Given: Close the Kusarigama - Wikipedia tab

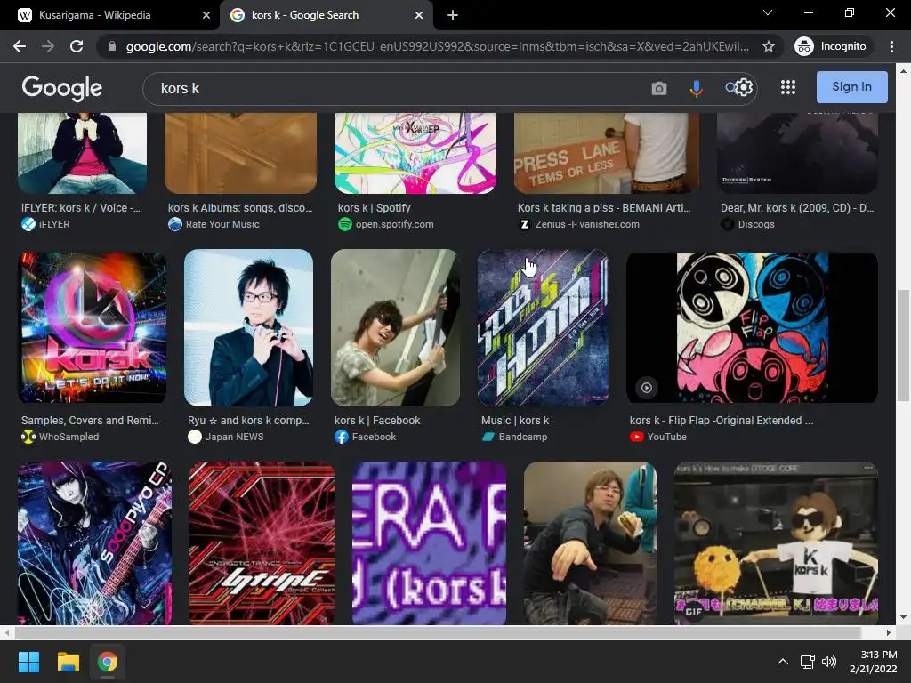Looking at the screenshot, I should [206, 15].
